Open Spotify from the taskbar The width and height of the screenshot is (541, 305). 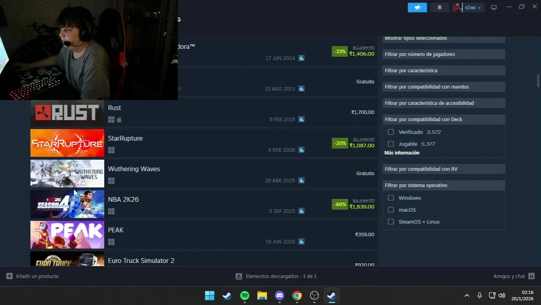click(245, 296)
